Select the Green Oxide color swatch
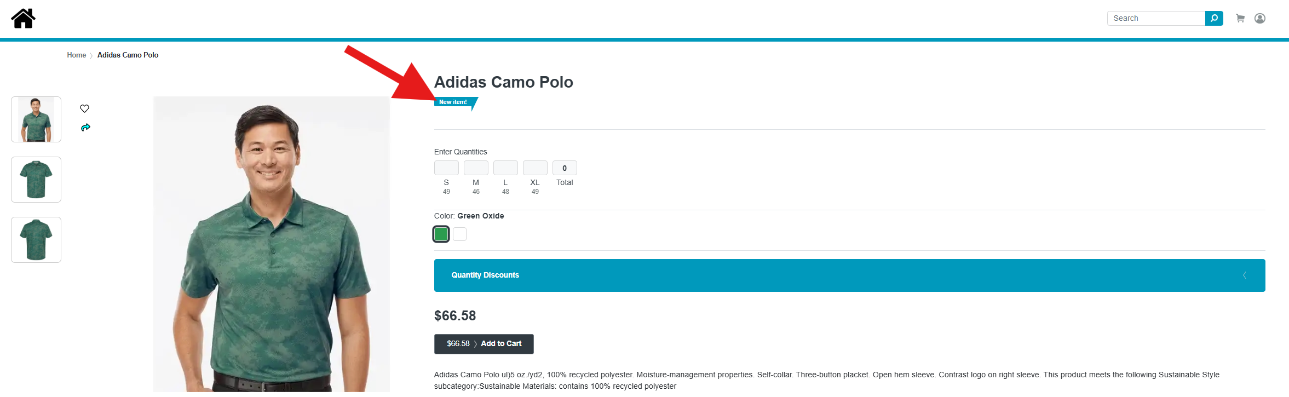The width and height of the screenshot is (1289, 397). click(441, 234)
